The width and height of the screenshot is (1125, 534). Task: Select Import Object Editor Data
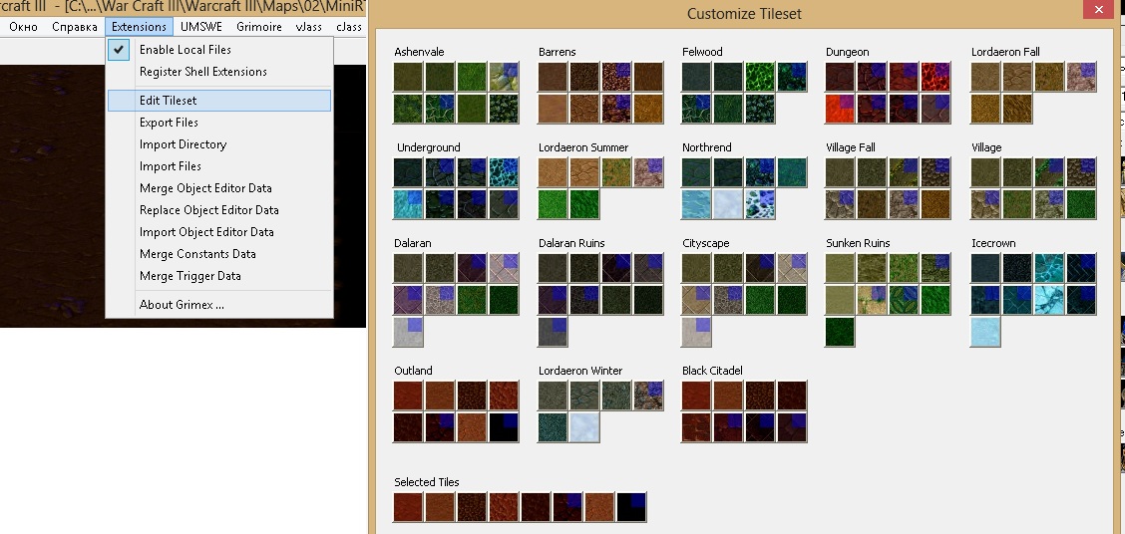(x=219, y=231)
